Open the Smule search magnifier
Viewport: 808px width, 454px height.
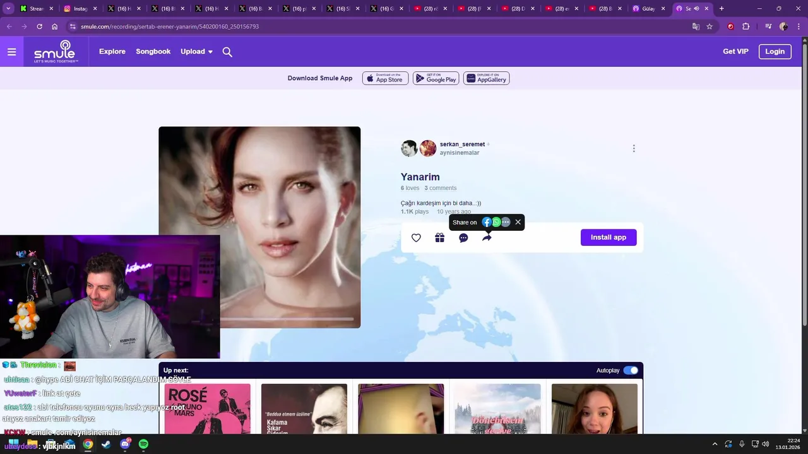227,52
